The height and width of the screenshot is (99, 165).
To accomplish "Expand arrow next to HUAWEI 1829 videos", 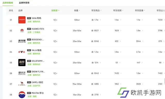I will click(121, 31).
